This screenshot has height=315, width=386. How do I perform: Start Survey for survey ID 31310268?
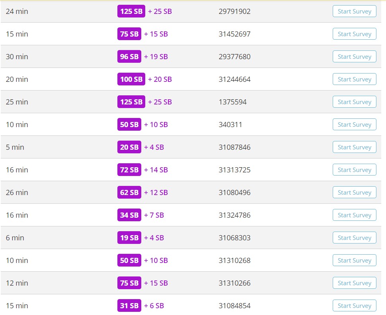(x=355, y=260)
